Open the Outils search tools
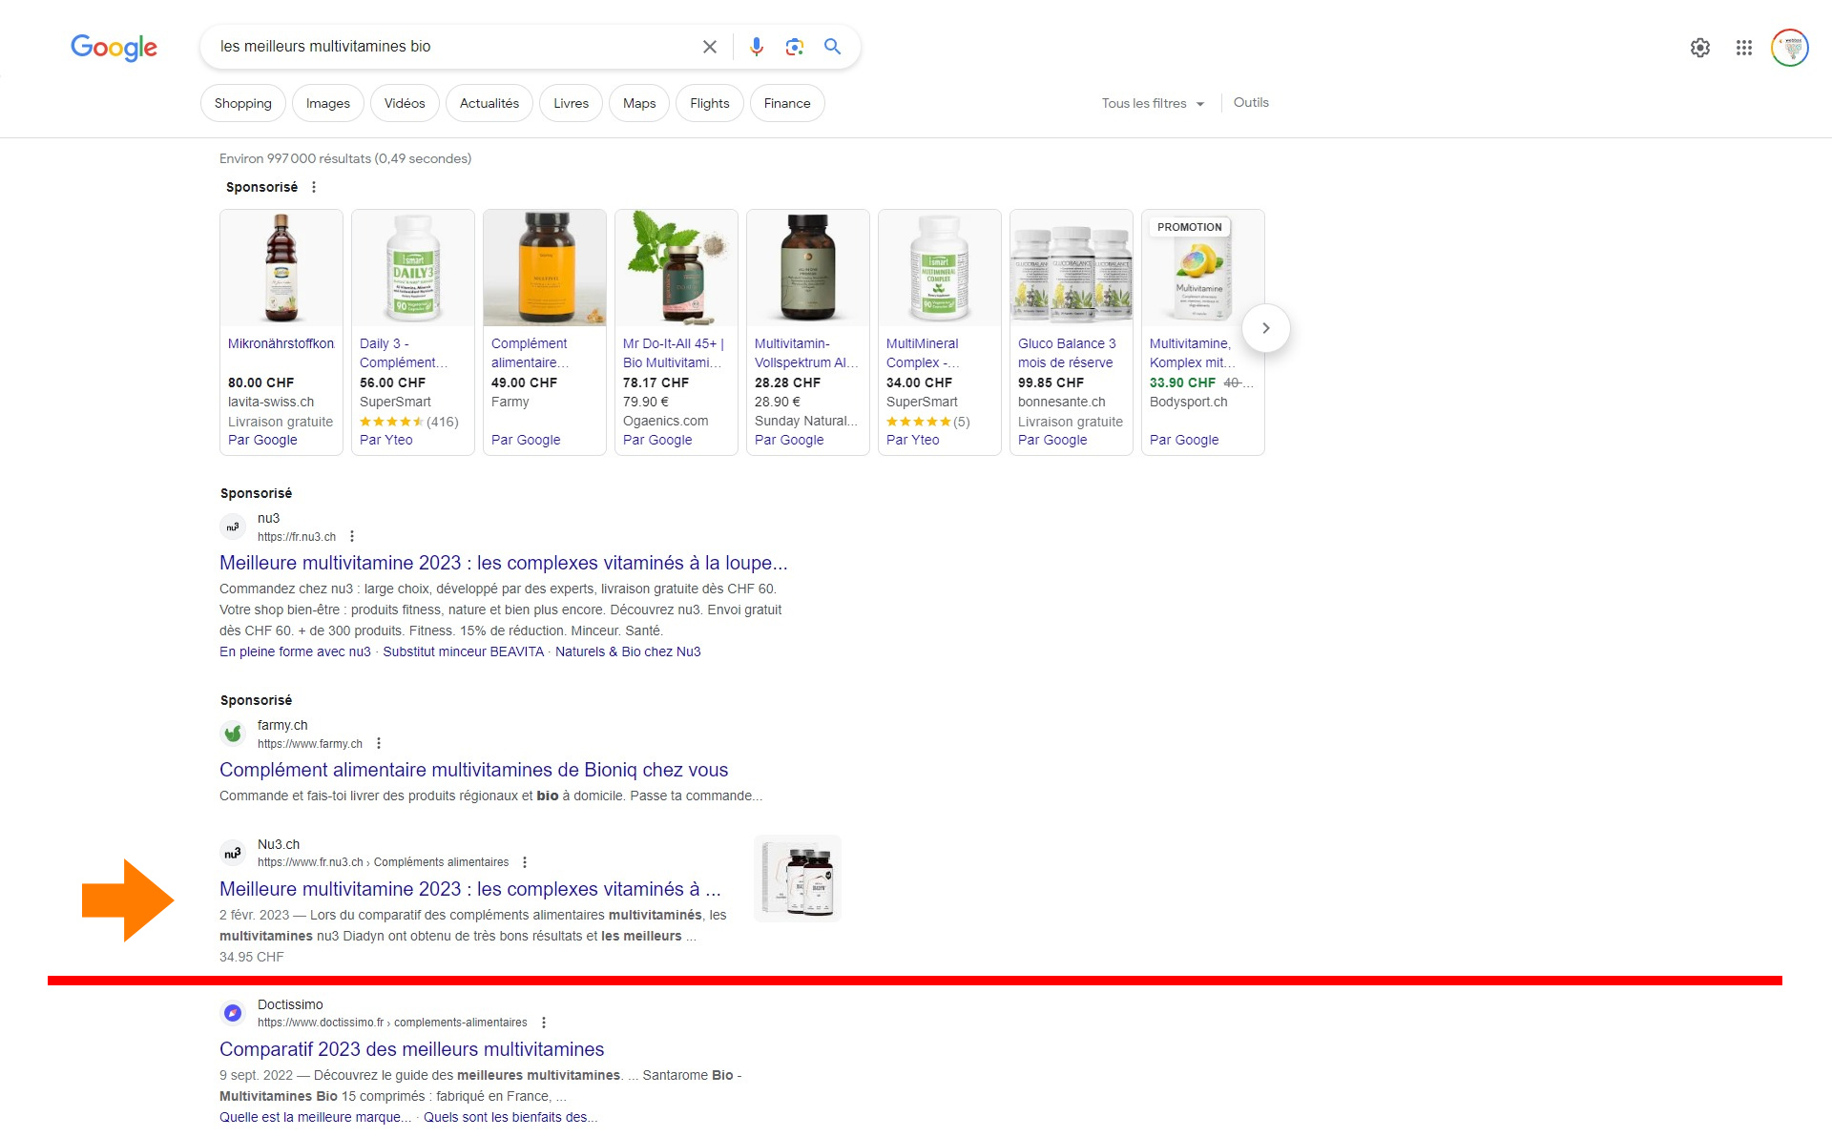This screenshot has height=1137, width=1832. tap(1251, 102)
